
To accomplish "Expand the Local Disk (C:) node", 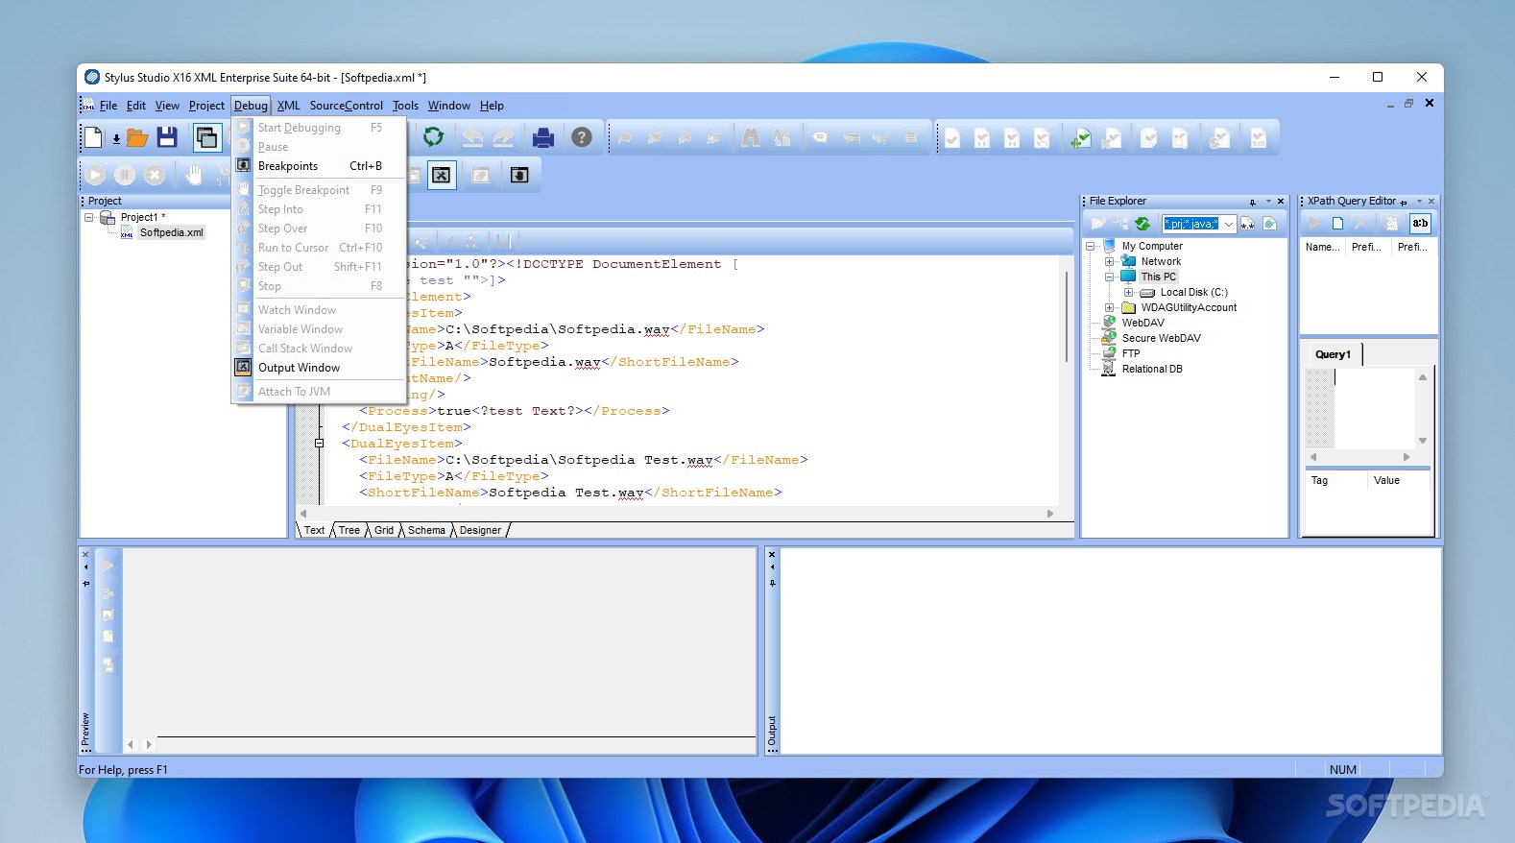I will (1128, 292).
